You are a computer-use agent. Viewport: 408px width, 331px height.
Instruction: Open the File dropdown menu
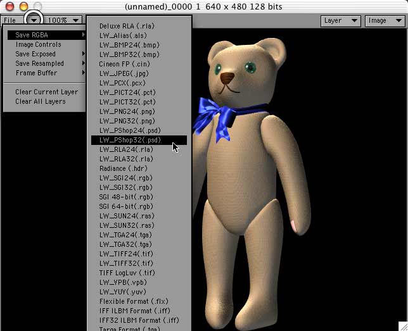tap(22, 20)
